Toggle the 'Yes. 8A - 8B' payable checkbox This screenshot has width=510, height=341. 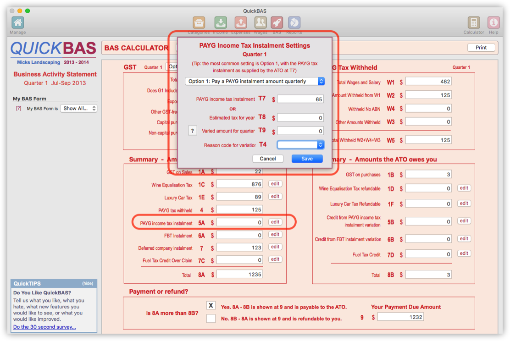point(211,305)
